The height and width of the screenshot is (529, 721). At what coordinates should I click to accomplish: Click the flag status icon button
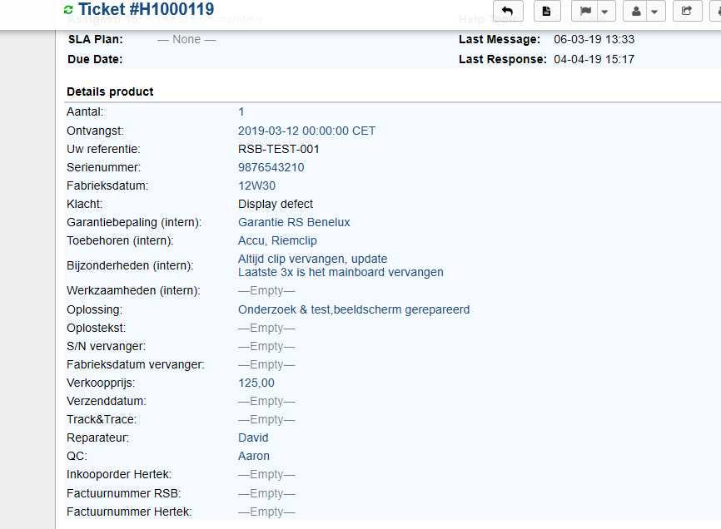pos(585,11)
